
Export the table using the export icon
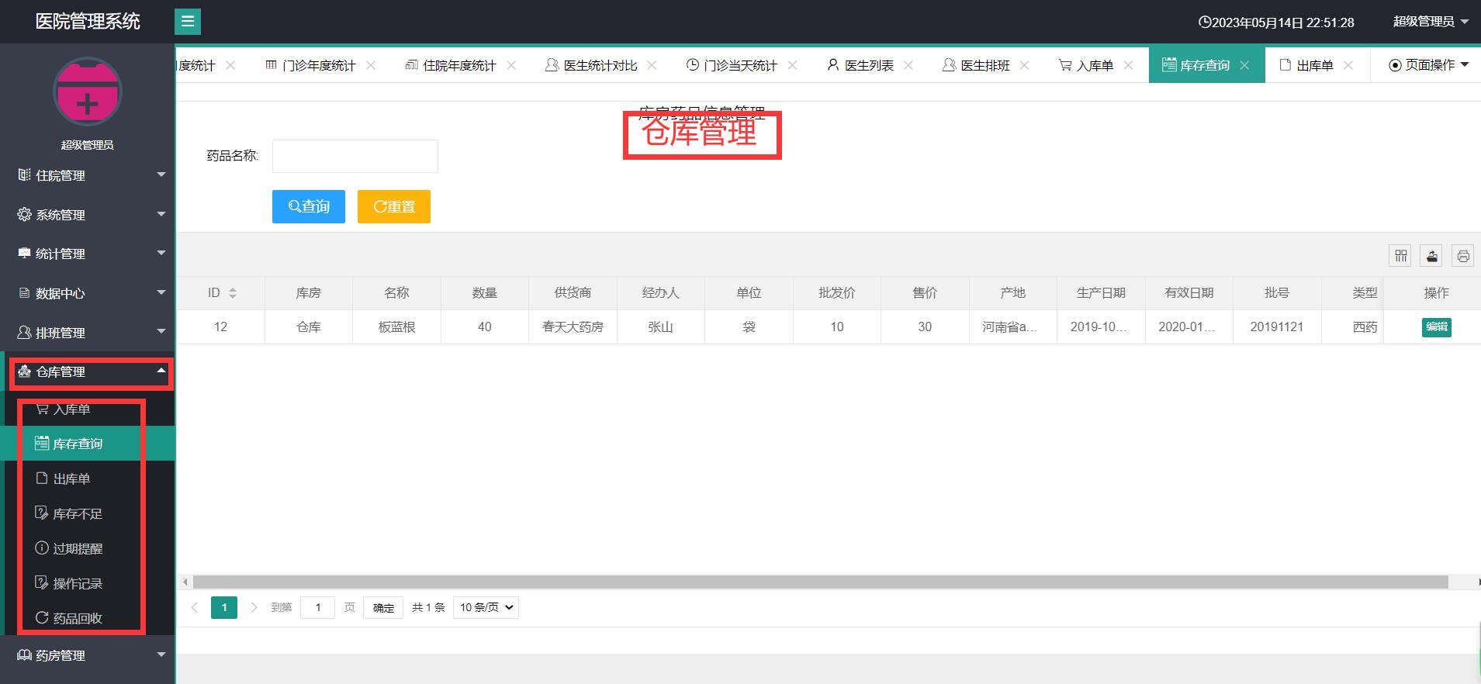1431,255
